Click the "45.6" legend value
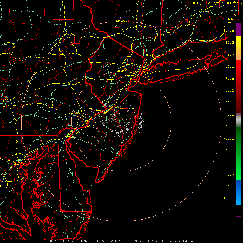Image resolution: width=243 pixels, height=243 pixels. click(230, 78)
